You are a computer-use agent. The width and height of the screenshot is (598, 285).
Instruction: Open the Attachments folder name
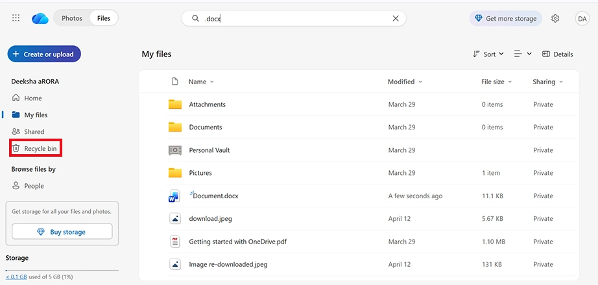[x=207, y=104]
